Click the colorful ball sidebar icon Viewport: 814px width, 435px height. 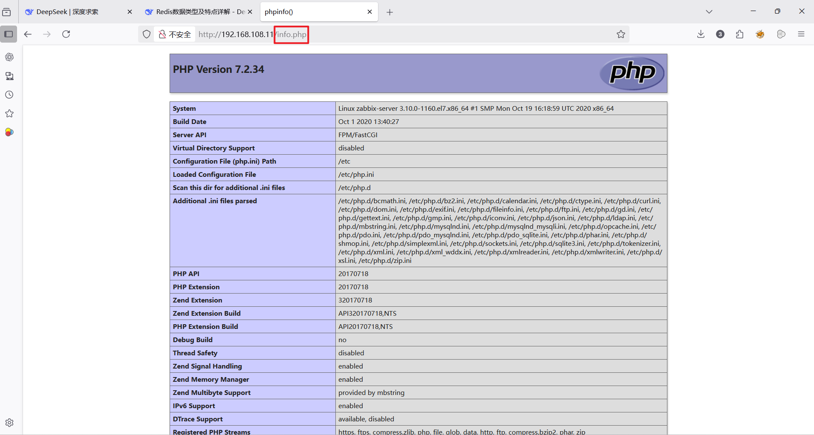pyautogui.click(x=9, y=132)
